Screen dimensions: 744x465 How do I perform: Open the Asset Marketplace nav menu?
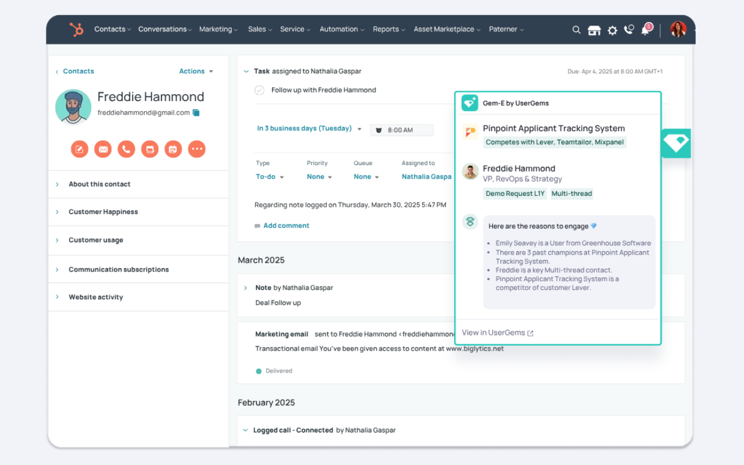click(x=447, y=29)
